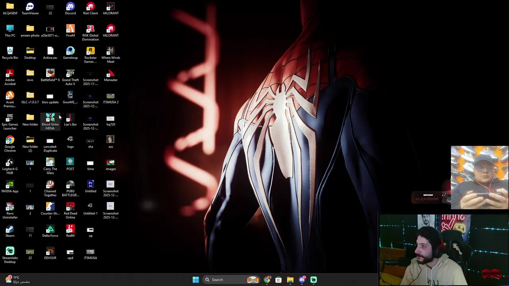Open Liar's Bar game shortcut
Image resolution: width=509 pixels, height=286 pixels.
(x=70, y=120)
